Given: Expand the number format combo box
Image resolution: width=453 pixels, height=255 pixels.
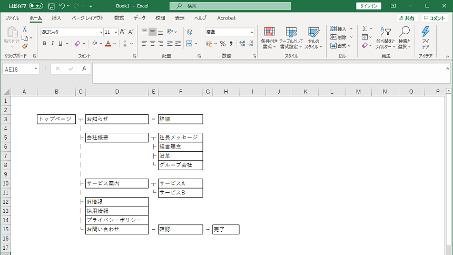Looking at the screenshot, I should [x=251, y=32].
